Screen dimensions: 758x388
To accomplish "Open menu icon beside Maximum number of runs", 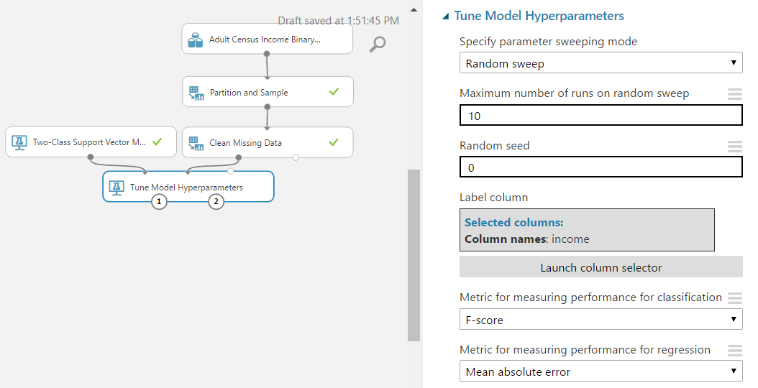I will tap(735, 93).
